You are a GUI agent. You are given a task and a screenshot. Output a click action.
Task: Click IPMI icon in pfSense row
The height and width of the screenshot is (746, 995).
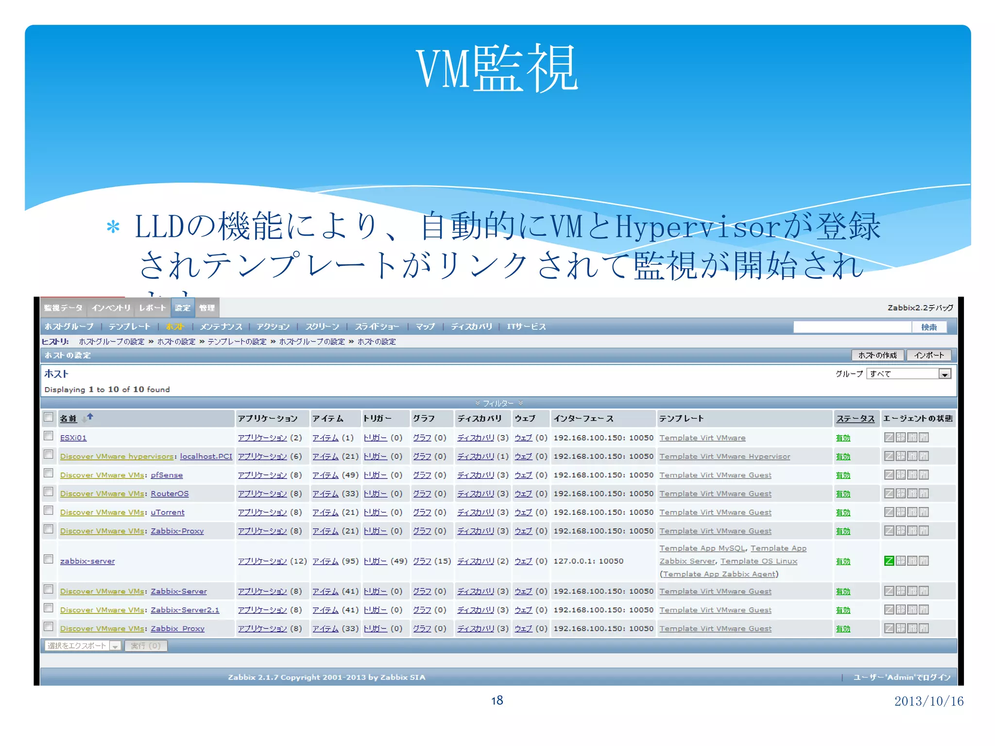point(924,475)
